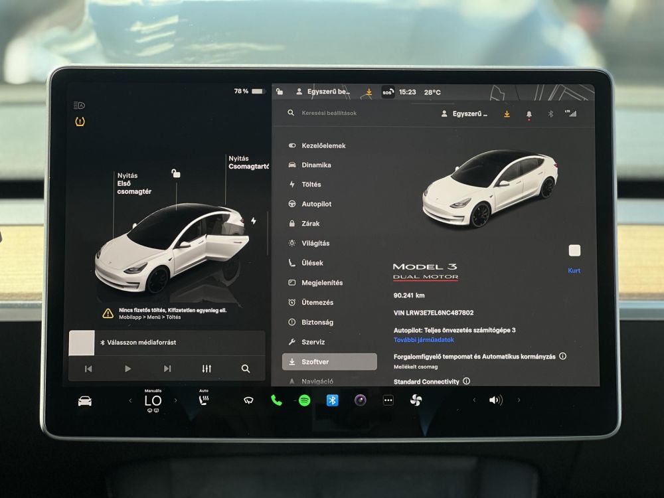The width and height of the screenshot is (664, 498).
Task: Lower volume with the left chevron
Action: coord(474,400)
